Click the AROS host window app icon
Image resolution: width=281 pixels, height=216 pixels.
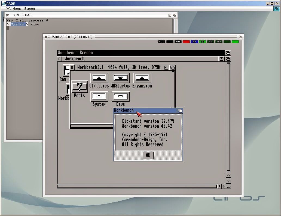click(4, 4)
